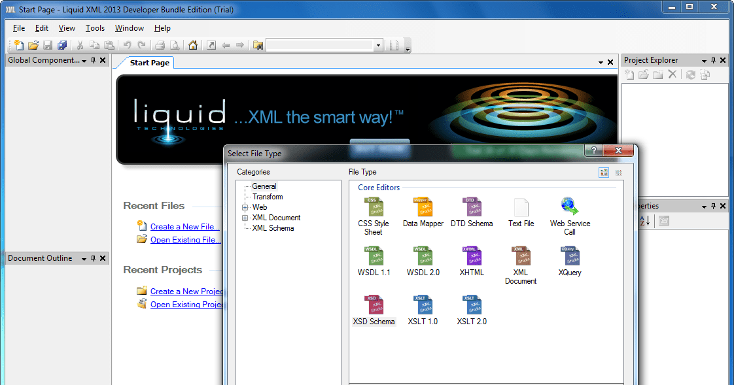Toggle auto-hide pin on Global Components panel
This screenshot has height=385, width=734.
click(93, 60)
